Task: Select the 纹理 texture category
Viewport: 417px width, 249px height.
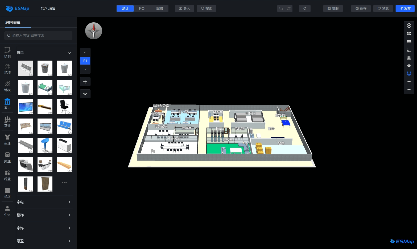Action: 7,69
